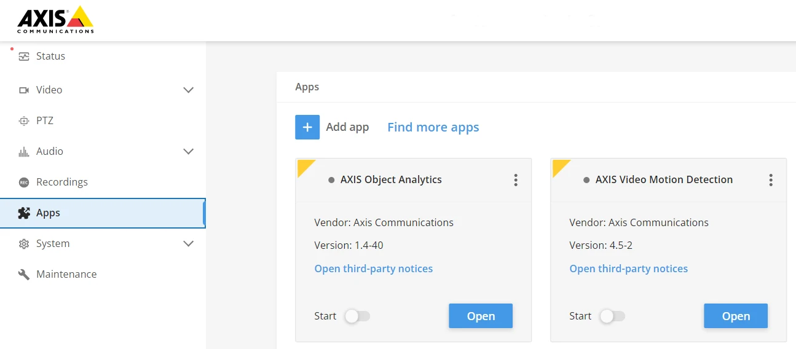The image size is (796, 349).
Task: Enable Start switch for AXIS Video Motion Detection
Action: point(612,316)
